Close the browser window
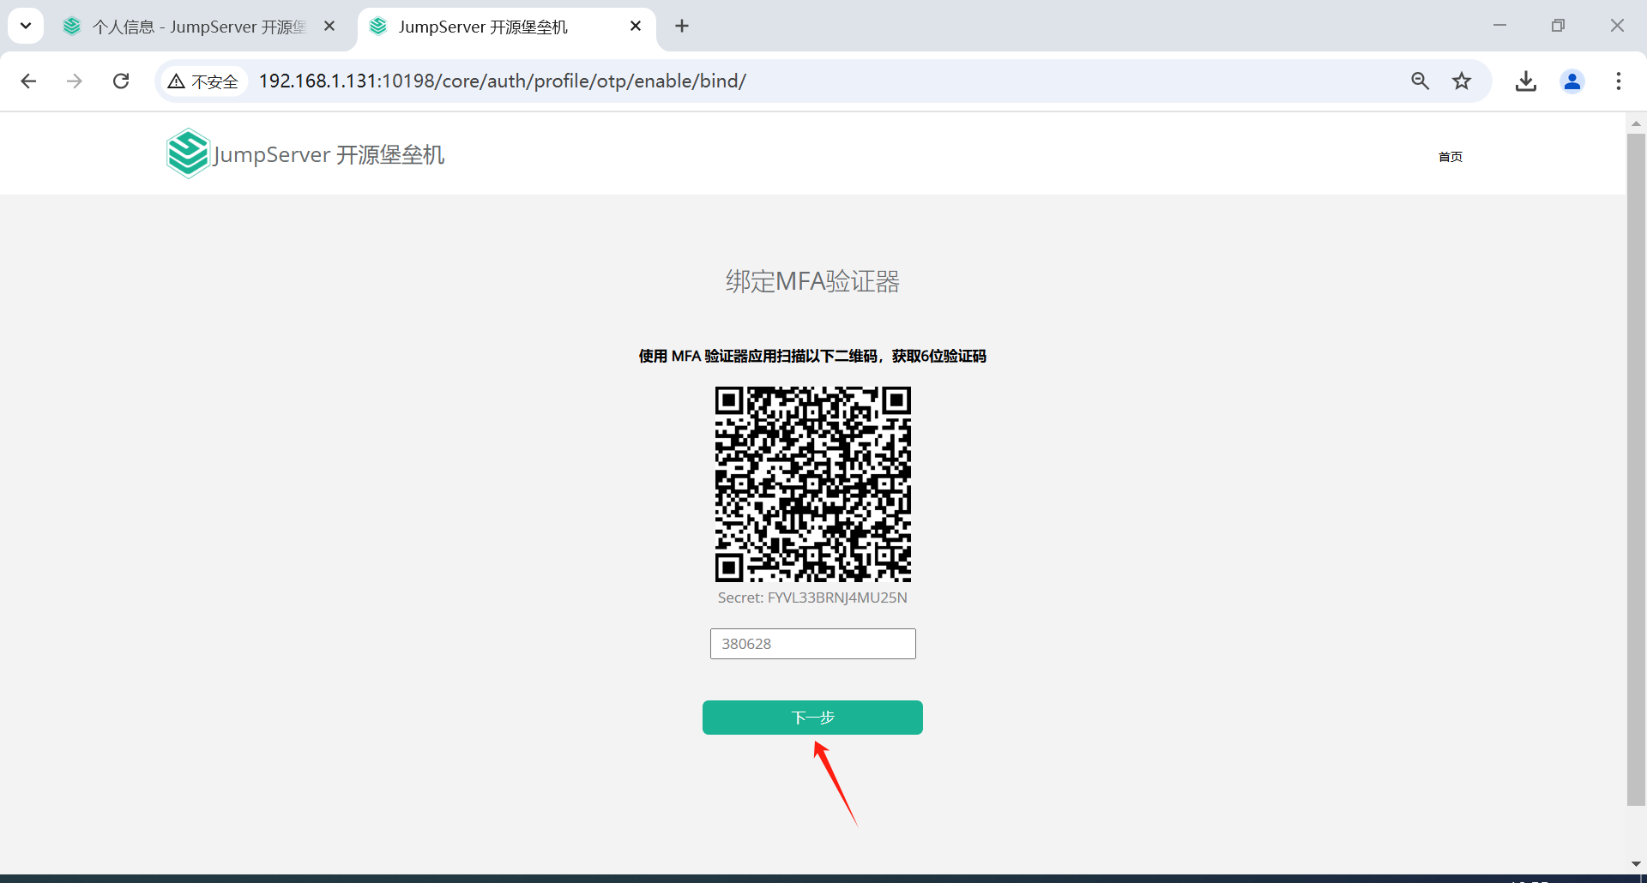This screenshot has height=883, width=1647. [x=1617, y=26]
